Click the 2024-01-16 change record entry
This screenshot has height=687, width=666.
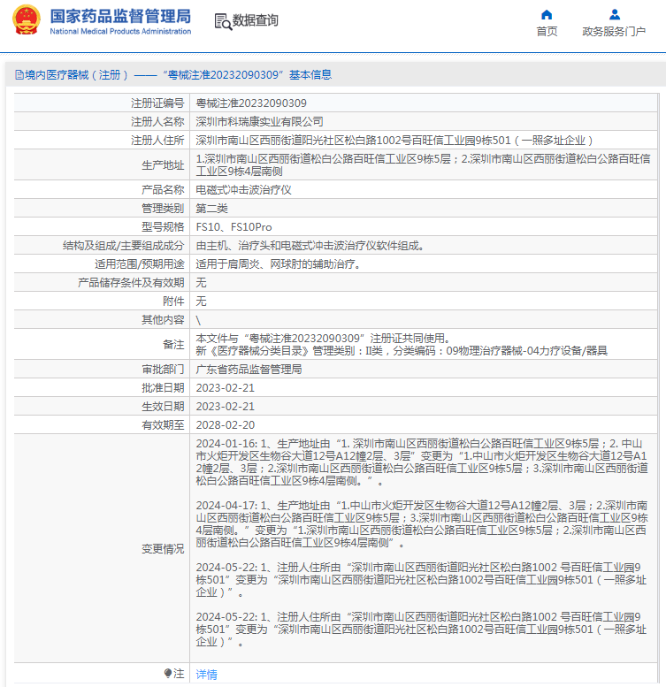tap(422, 462)
